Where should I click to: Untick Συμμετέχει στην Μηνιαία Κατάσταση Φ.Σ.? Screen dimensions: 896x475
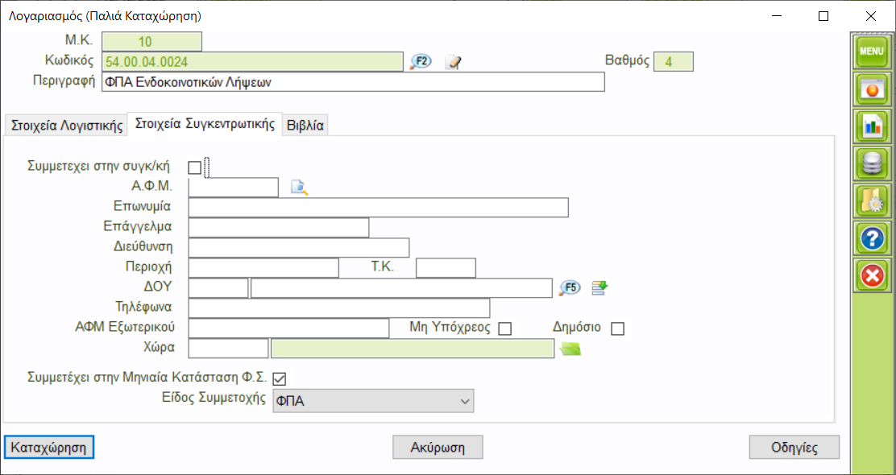(280, 378)
